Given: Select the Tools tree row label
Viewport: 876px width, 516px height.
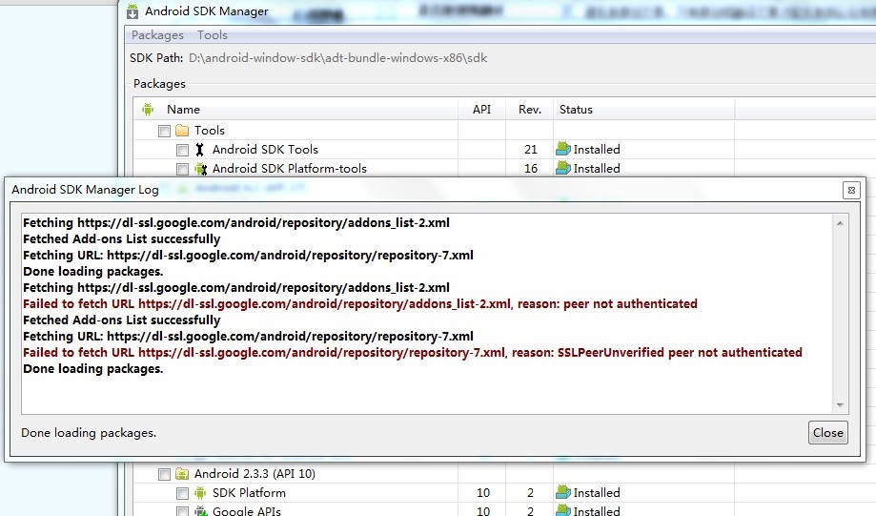Looking at the screenshot, I should pyautogui.click(x=210, y=131).
